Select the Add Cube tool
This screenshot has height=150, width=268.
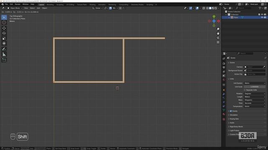coord(4,60)
